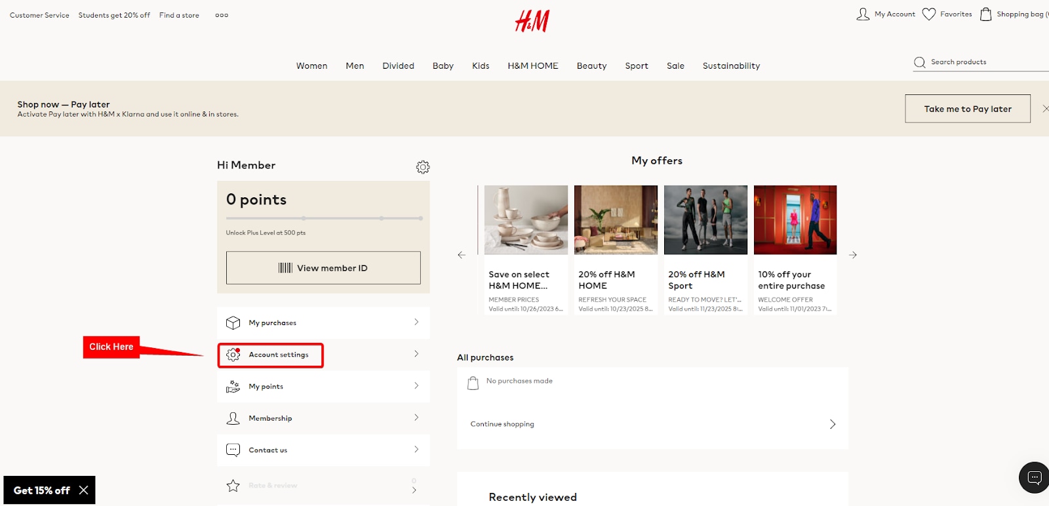Open the more options dots in top bar
Viewport: 1049px width, 506px height.
[x=222, y=15]
